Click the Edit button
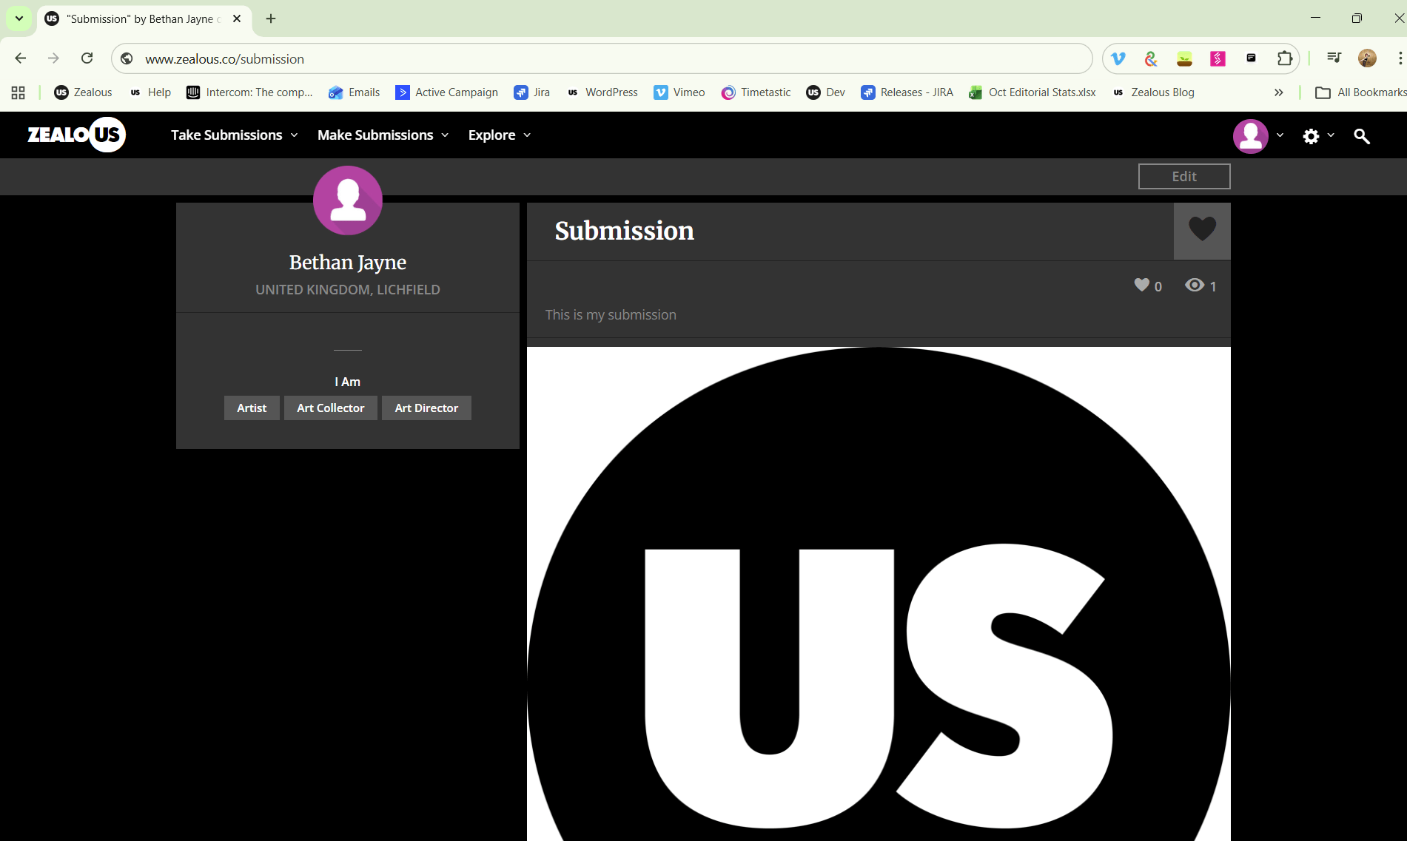 [1183, 177]
